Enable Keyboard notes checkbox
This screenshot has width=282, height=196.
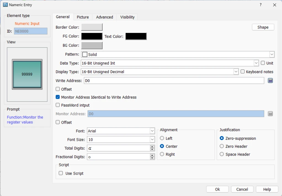point(243,71)
